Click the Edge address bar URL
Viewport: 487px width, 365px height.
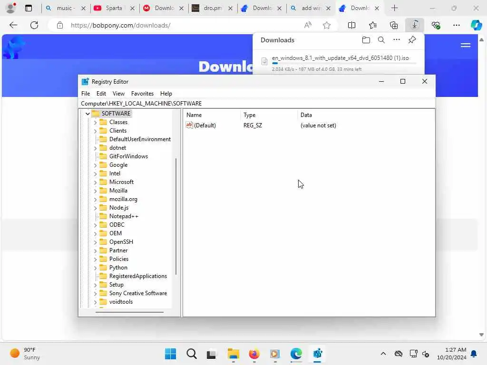click(x=120, y=25)
